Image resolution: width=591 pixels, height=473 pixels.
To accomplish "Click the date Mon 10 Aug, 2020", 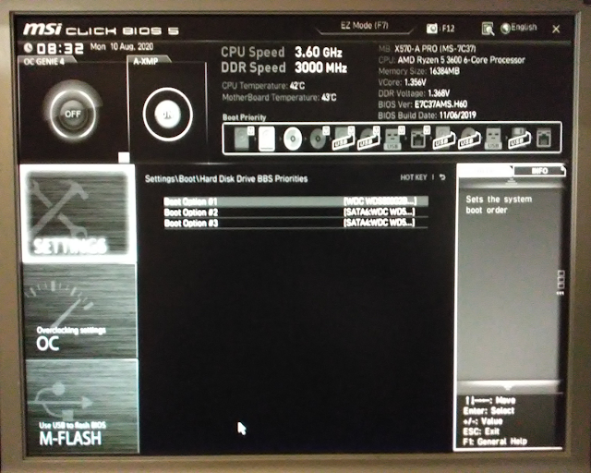I will pyautogui.click(x=122, y=47).
